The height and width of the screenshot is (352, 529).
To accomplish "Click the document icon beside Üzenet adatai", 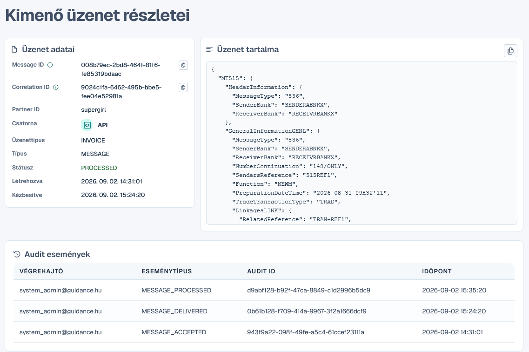I will point(14,49).
